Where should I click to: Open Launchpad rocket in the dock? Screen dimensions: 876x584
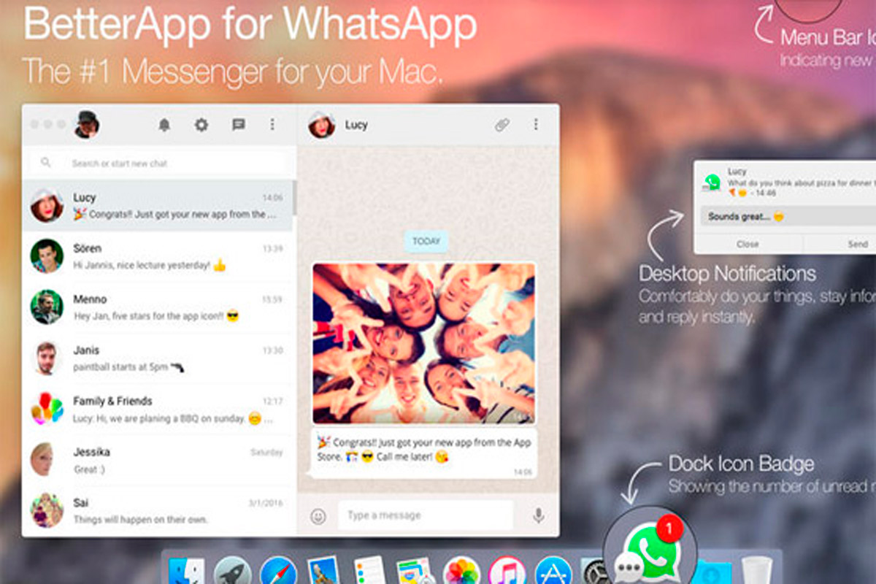(x=233, y=571)
